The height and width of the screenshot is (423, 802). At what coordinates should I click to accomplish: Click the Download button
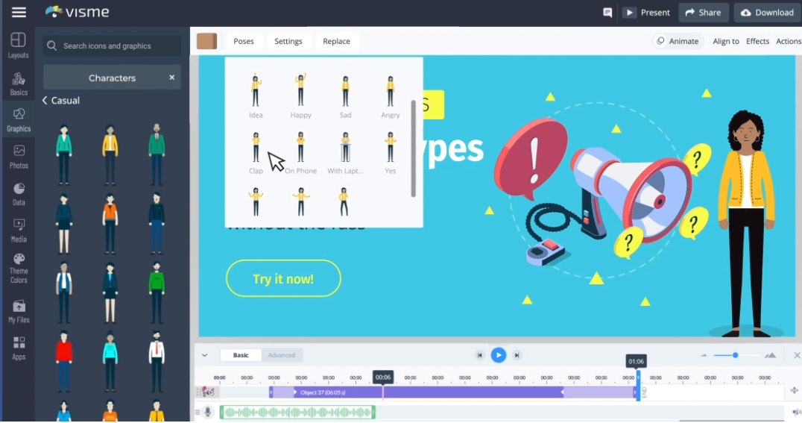[x=768, y=13]
